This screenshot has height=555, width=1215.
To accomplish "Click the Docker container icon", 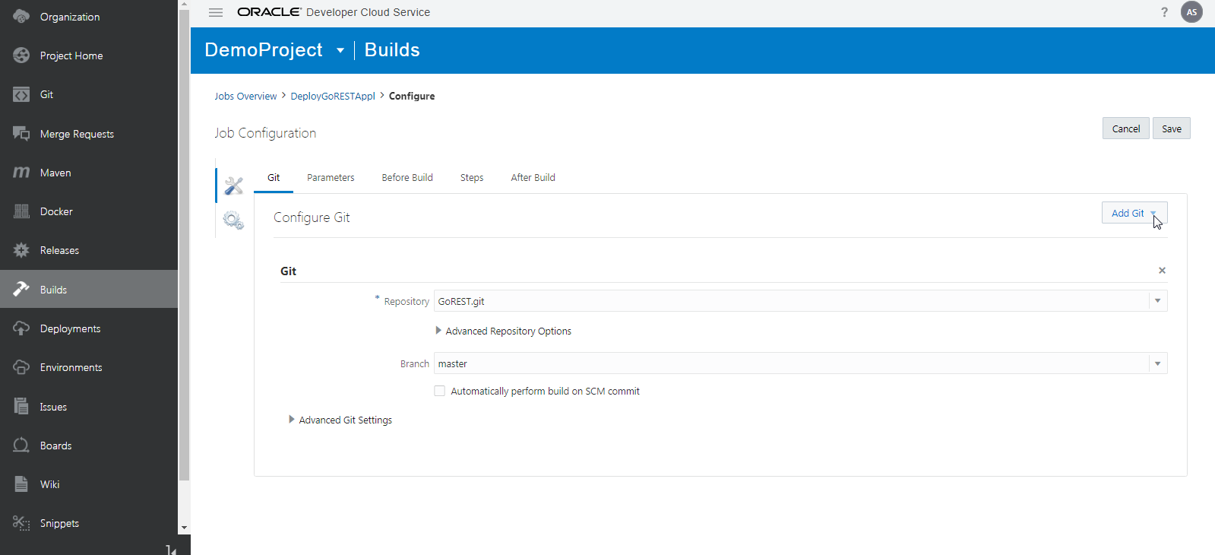I will 21,211.
